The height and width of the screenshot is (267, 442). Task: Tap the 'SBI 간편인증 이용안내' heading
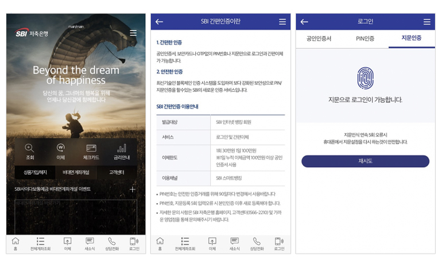tap(177, 107)
